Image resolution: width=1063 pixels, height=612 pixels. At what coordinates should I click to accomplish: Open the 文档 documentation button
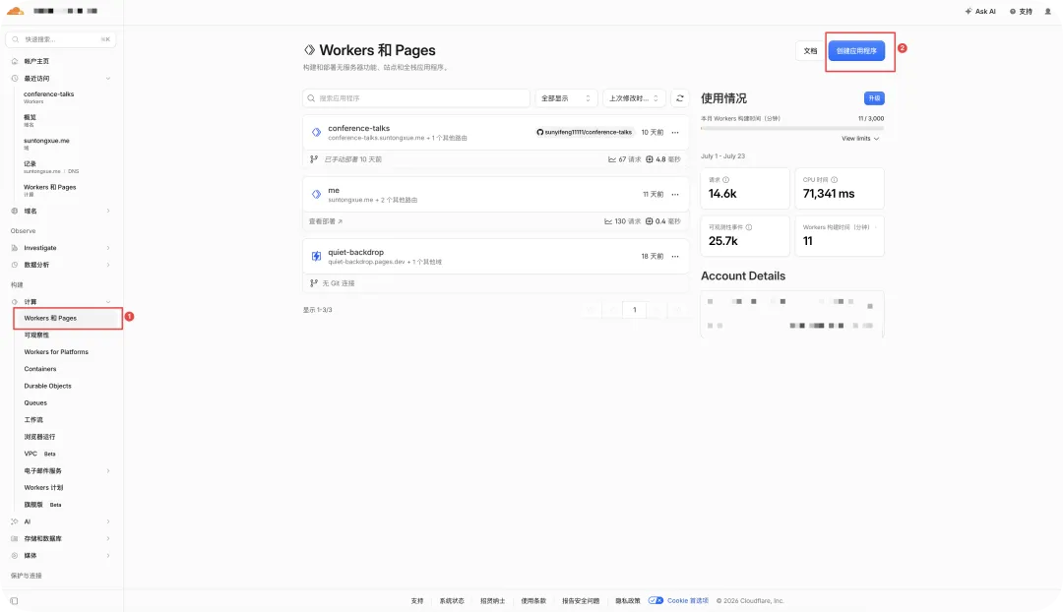pos(810,51)
